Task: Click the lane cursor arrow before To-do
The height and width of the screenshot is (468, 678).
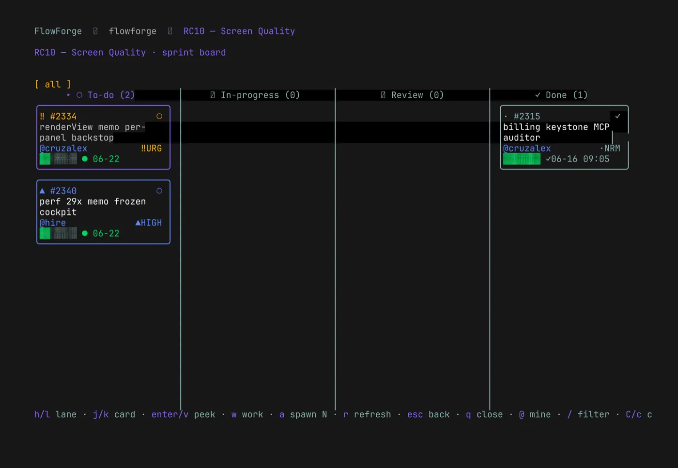Action: pos(69,95)
